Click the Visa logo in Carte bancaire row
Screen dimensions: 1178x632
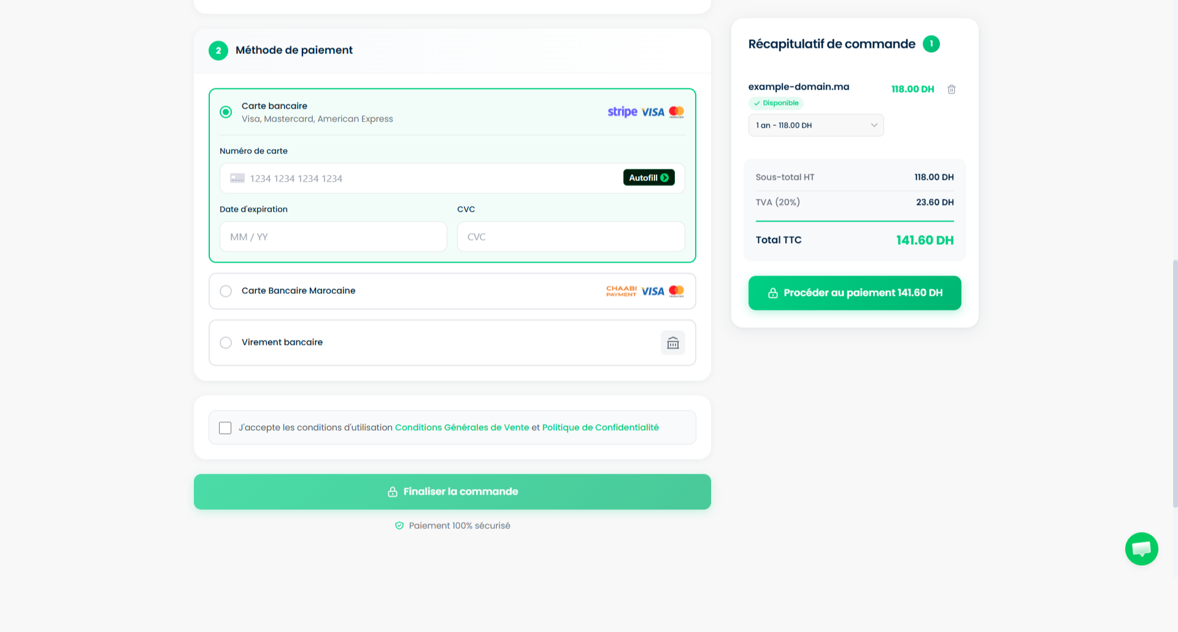tap(653, 112)
